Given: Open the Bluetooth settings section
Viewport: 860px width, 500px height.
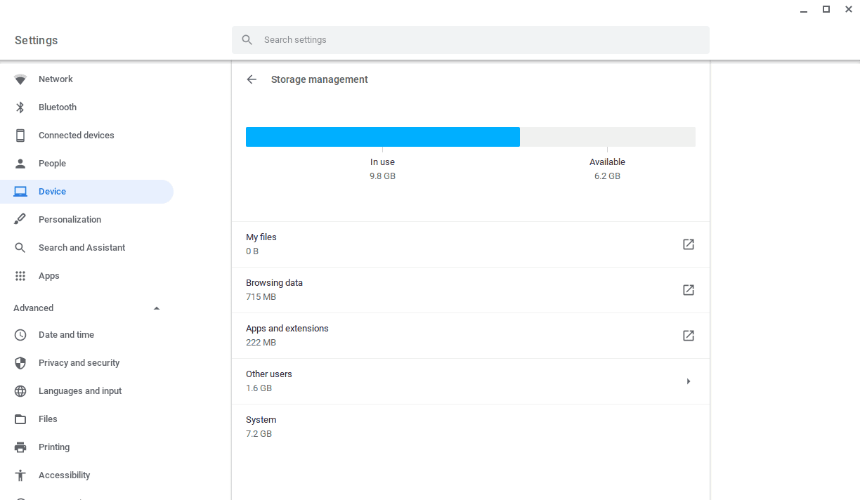Looking at the screenshot, I should pyautogui.click(x=58, y=107).
